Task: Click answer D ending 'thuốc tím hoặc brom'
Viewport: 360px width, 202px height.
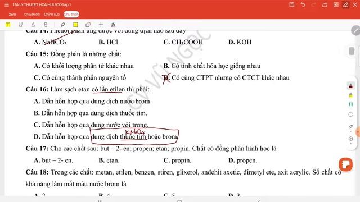Action: click(x=106, y=137)
